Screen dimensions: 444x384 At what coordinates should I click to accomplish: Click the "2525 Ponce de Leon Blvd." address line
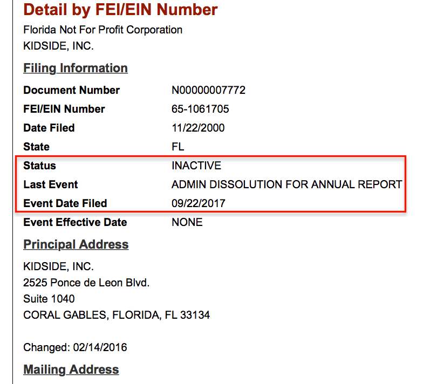click(86, 283)
